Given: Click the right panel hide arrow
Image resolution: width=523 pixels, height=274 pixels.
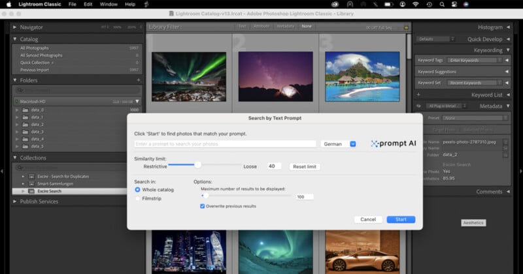Looking at the screenshot, I should [x=520, y=171].
